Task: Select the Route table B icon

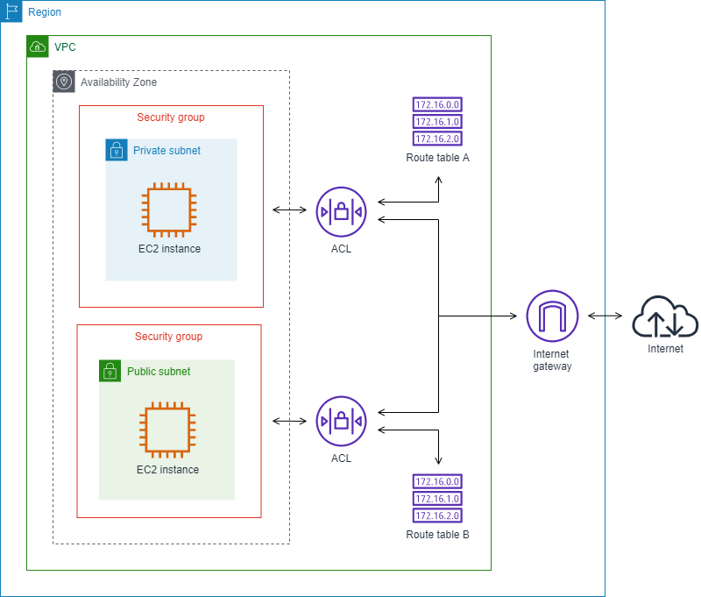Action: tap(437, 499)
